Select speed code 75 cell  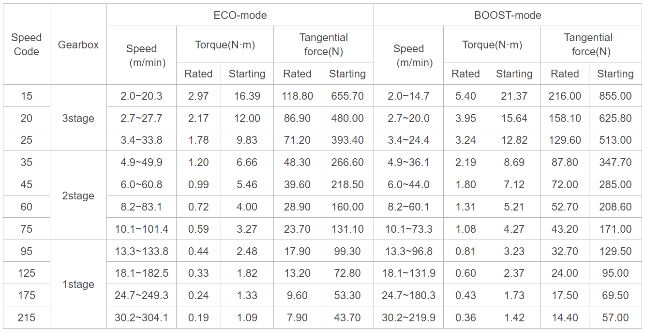[27, 229]
